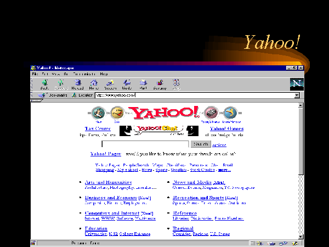
Task: Open the Arts and Humanities link
Action: click(x=108, y=182)
